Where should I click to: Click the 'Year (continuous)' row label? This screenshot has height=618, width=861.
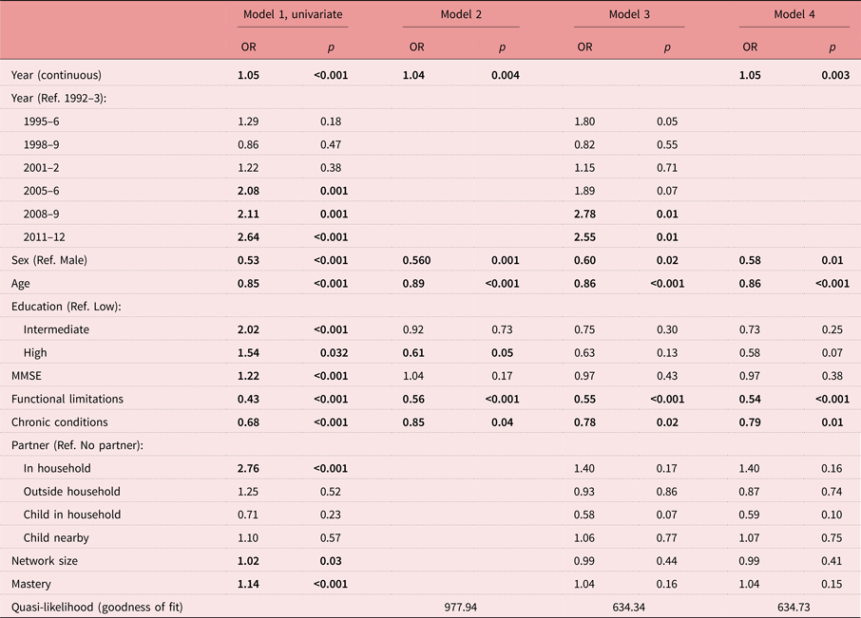(x=56, y=75)
